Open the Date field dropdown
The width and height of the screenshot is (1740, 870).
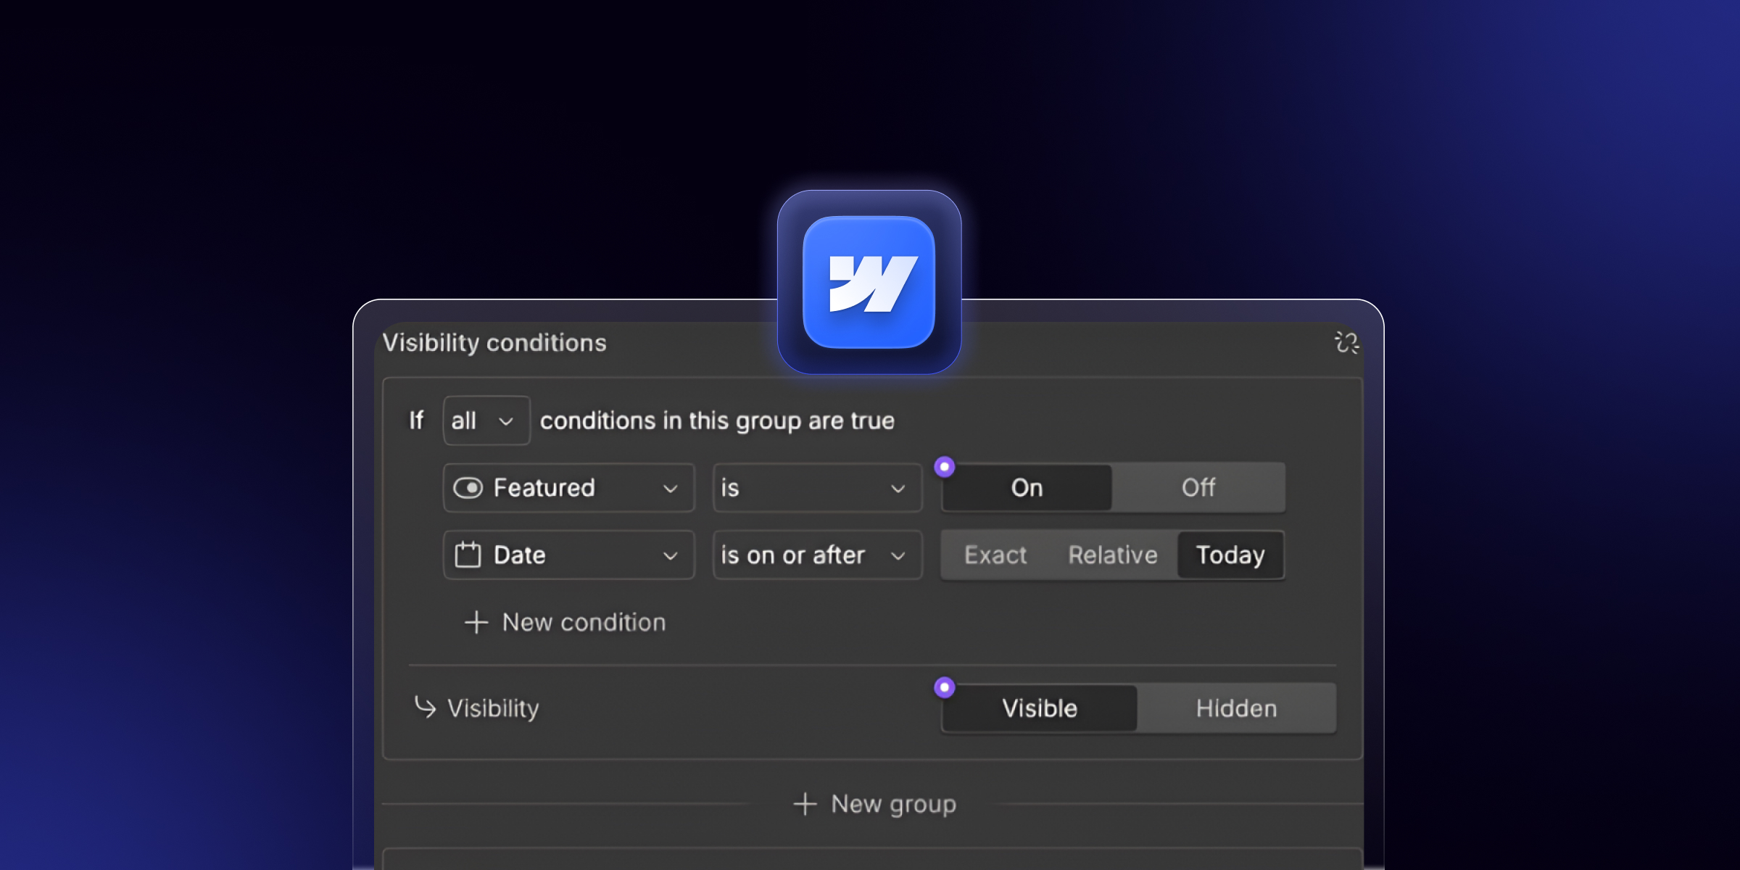click(x=569, y=555)
